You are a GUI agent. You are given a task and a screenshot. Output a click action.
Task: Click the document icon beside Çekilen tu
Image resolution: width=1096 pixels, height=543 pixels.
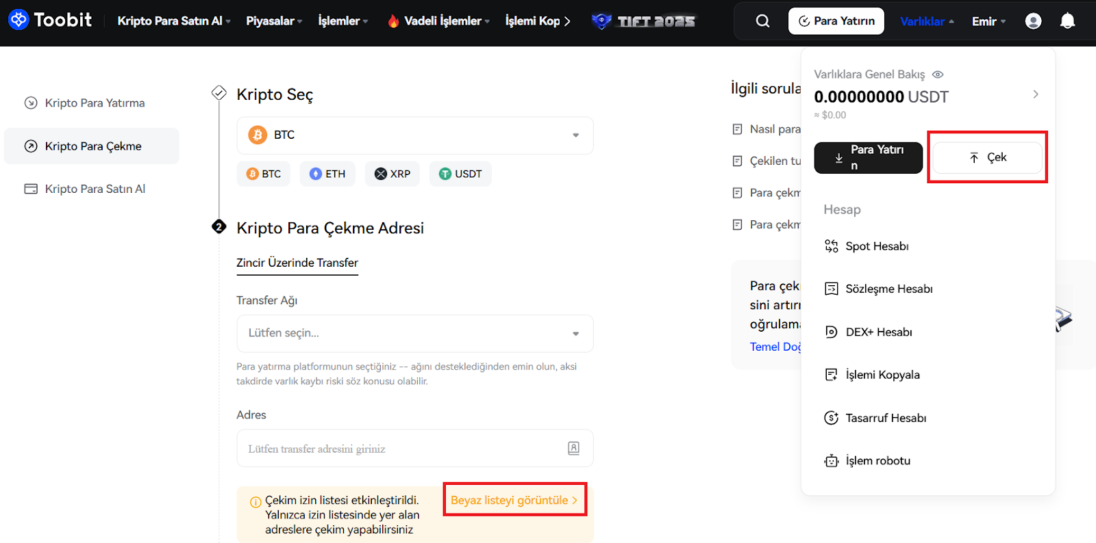pyautogui.click(x=737, y=161)
